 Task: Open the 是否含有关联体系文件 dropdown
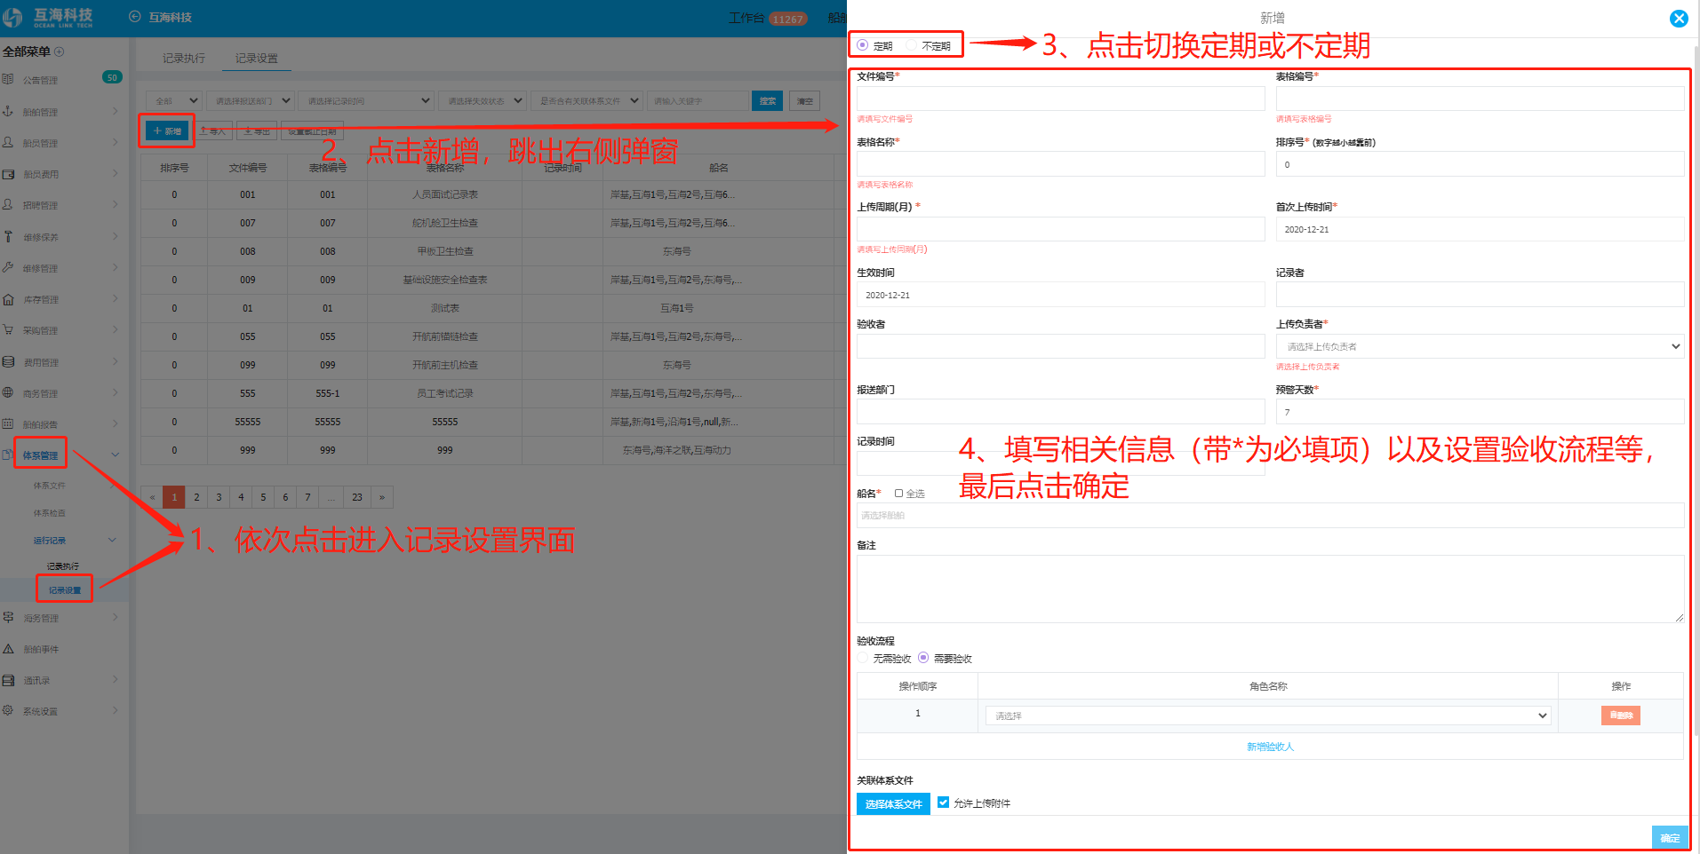[587, 101]
